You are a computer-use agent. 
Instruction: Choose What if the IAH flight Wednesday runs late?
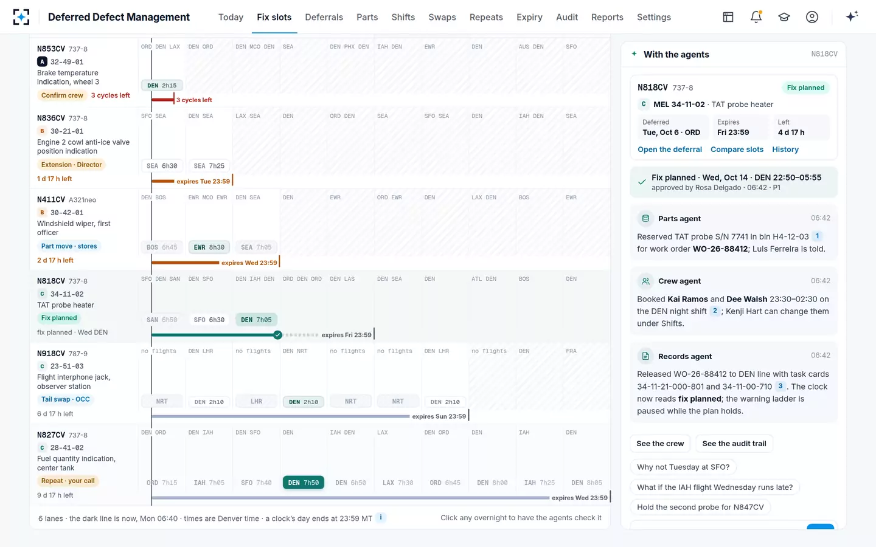[715, 487]
